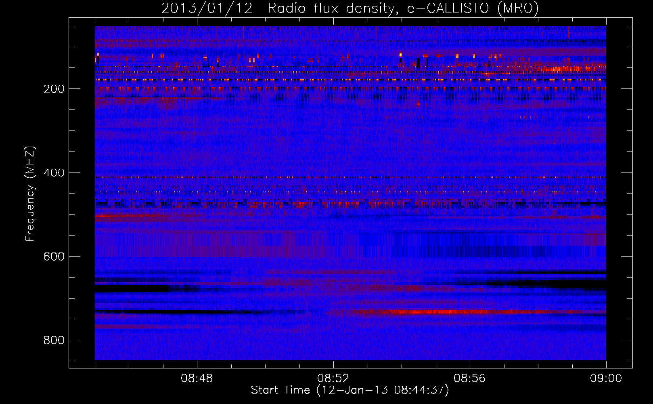The image size is (653, 404).
Task: Click the 400 frequency tick label
Action: pyautogui.click(x=54, y=173)
